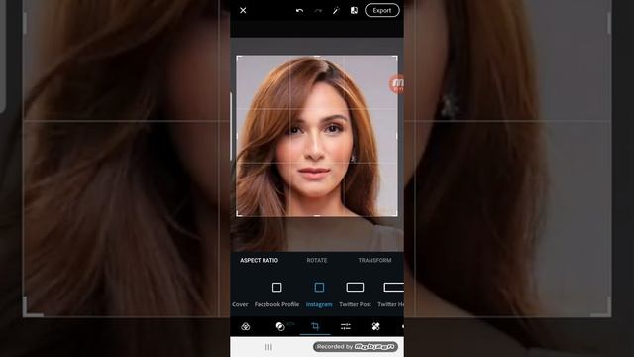
Task: Choose the Facebook Profile crop ratio icon
Action: (x=277, y=288)
